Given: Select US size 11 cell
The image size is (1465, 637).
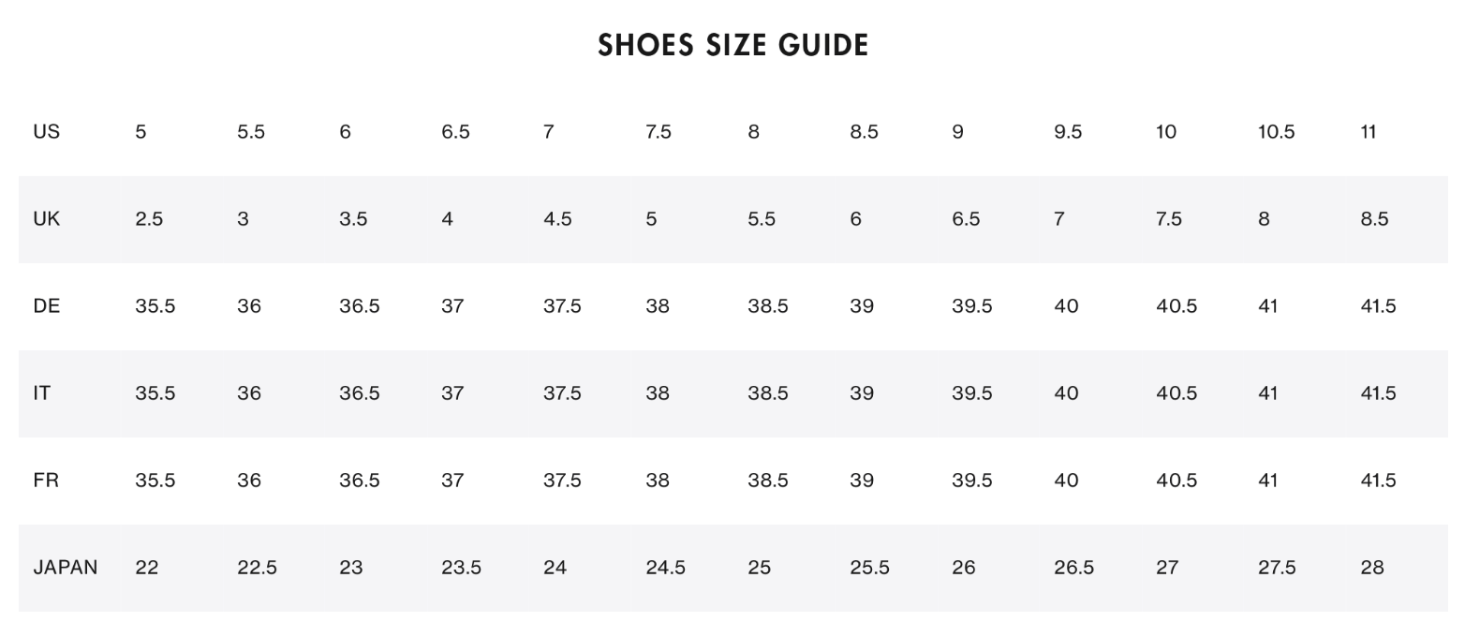Looking at the screenshot, I should [x=1368, y=132].
